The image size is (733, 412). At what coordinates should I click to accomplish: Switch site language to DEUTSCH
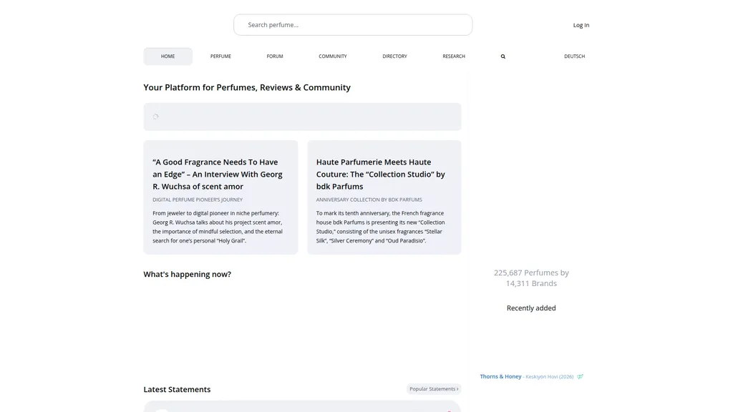tap(575, 57)
